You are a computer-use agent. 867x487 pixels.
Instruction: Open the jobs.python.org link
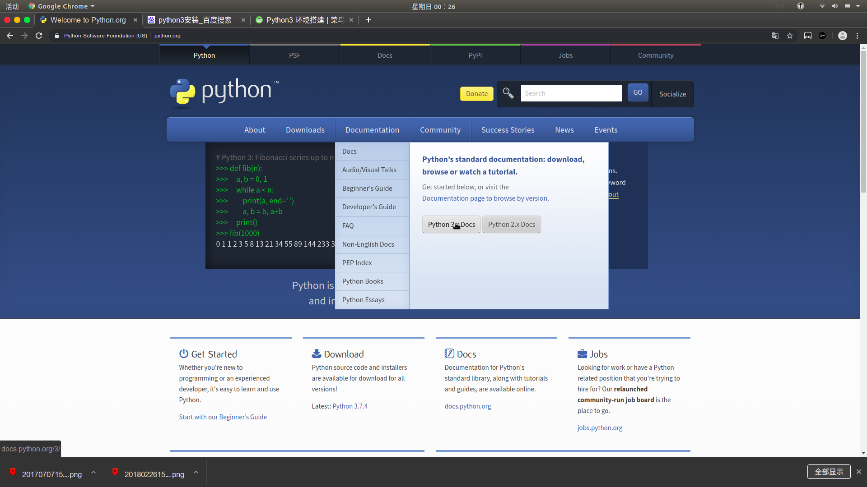[600, 428]
